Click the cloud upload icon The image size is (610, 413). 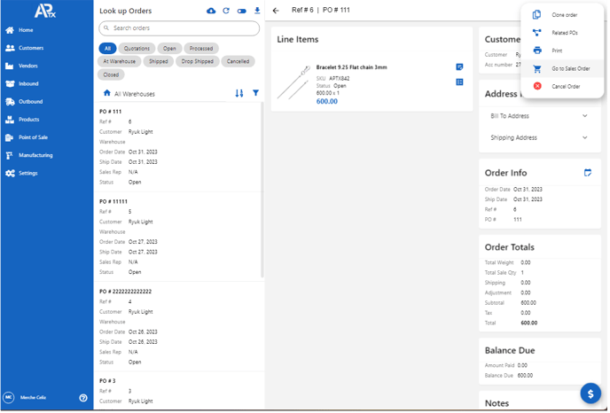[x=211, y=11]
